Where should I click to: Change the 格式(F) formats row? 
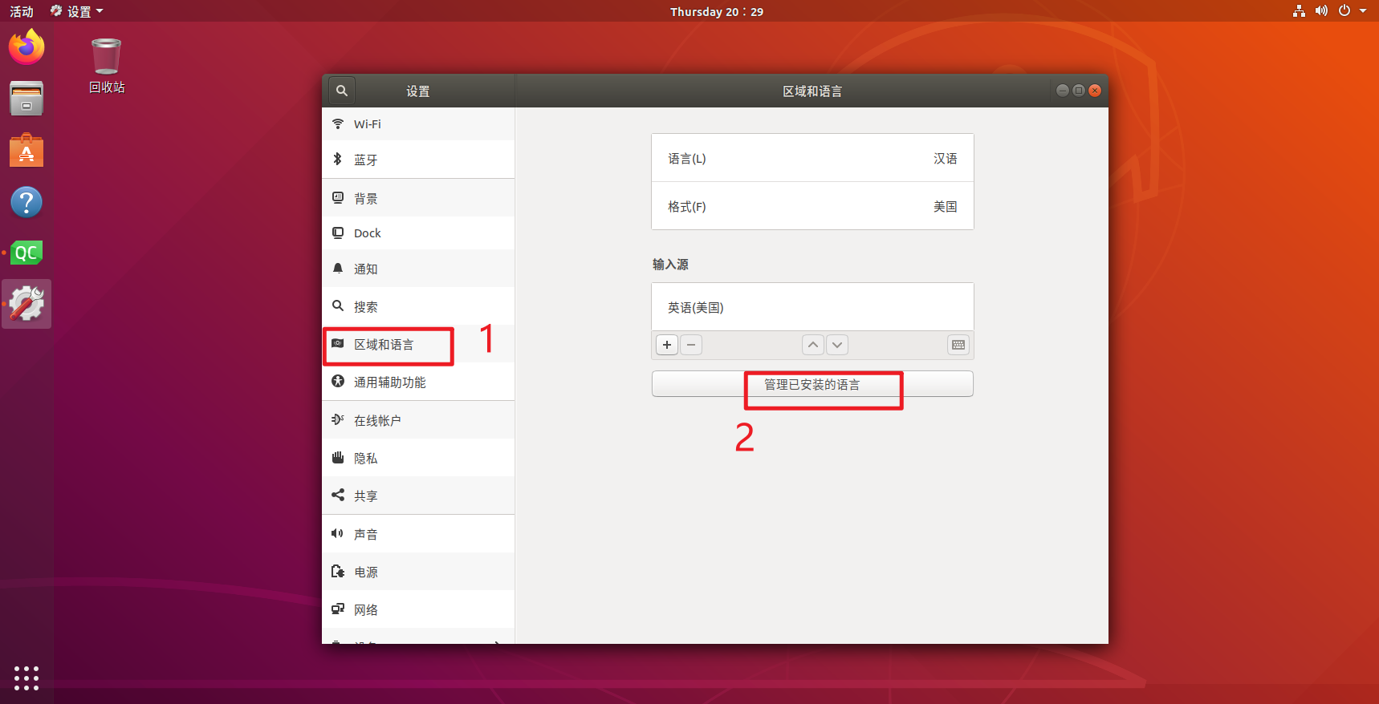[812, 206]
